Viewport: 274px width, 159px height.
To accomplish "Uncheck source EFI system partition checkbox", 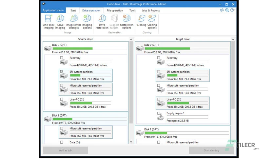I will [x=62, y=71].
